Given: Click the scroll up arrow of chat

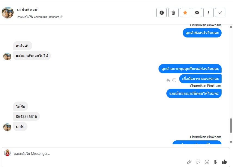Looking at the screenshot, I should [231, 27].
